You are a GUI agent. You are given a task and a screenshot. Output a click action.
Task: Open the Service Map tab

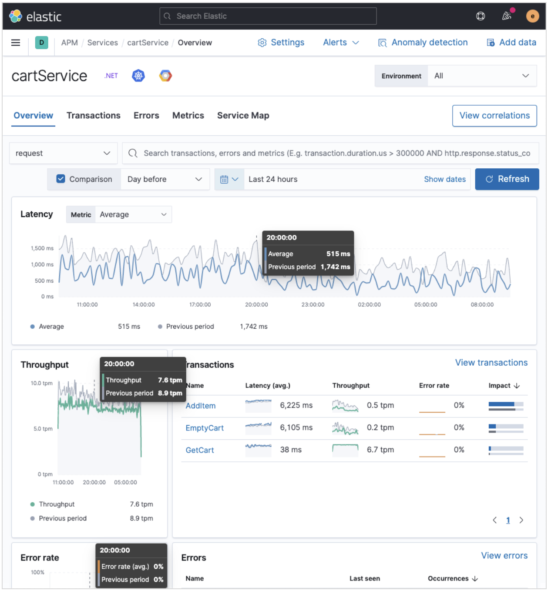[x=243, y=116]
